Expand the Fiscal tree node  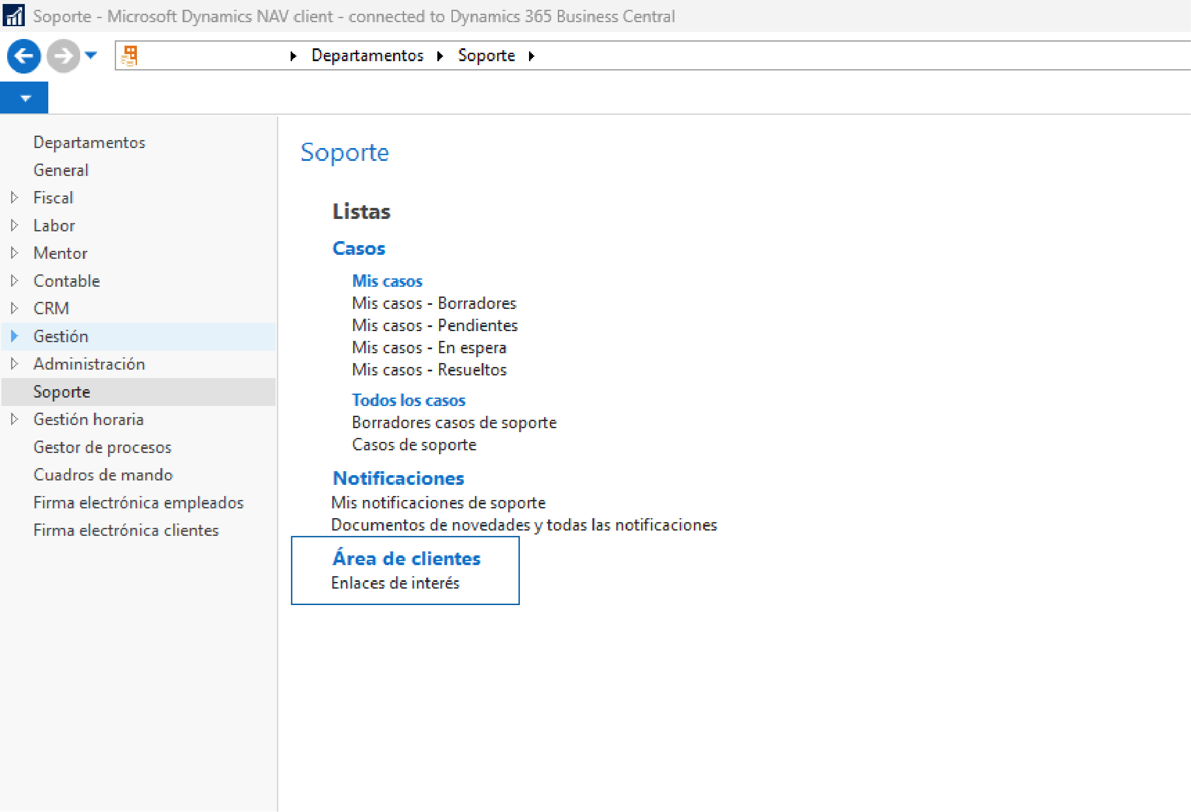coord(14,197)
